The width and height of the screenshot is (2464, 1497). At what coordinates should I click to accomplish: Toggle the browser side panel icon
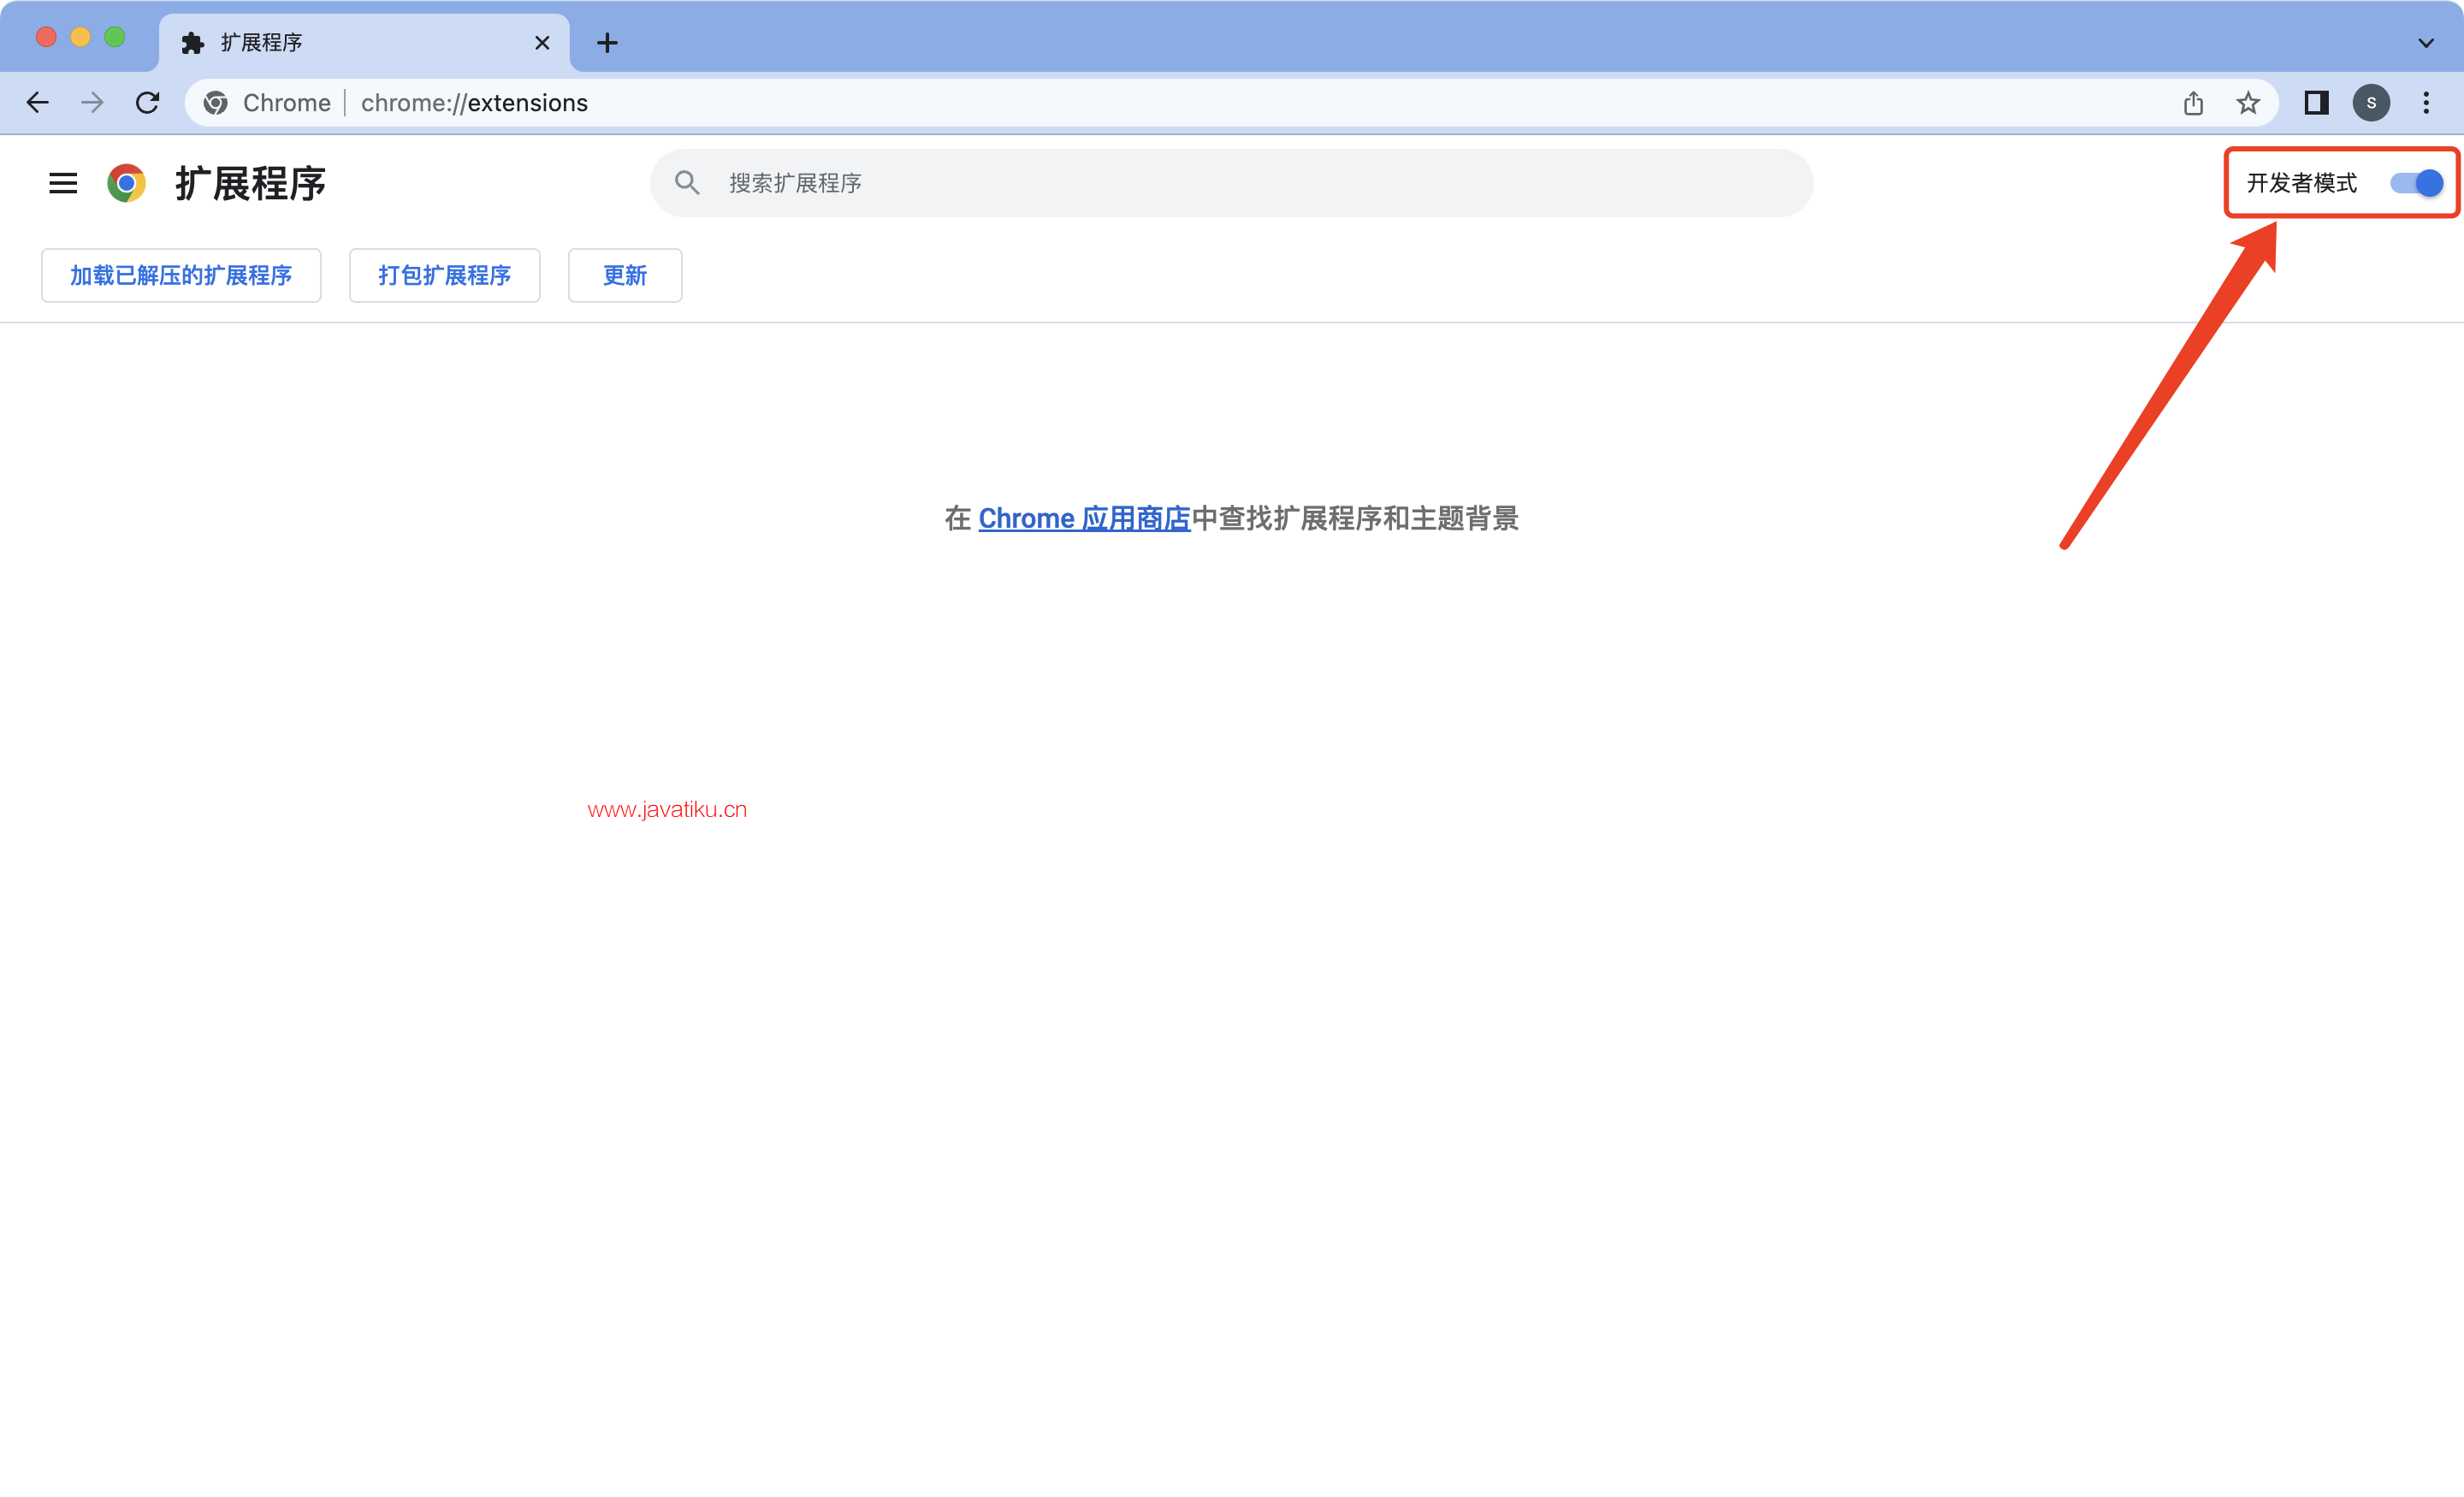pyautogui.click(x=2317, y=103)
